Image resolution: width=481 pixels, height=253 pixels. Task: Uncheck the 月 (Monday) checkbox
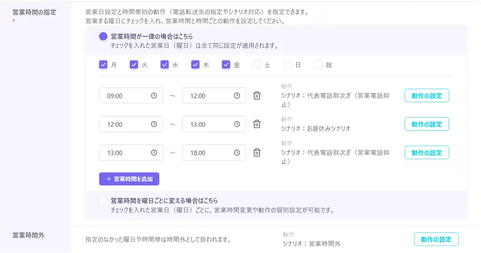(x=103, y=64)
